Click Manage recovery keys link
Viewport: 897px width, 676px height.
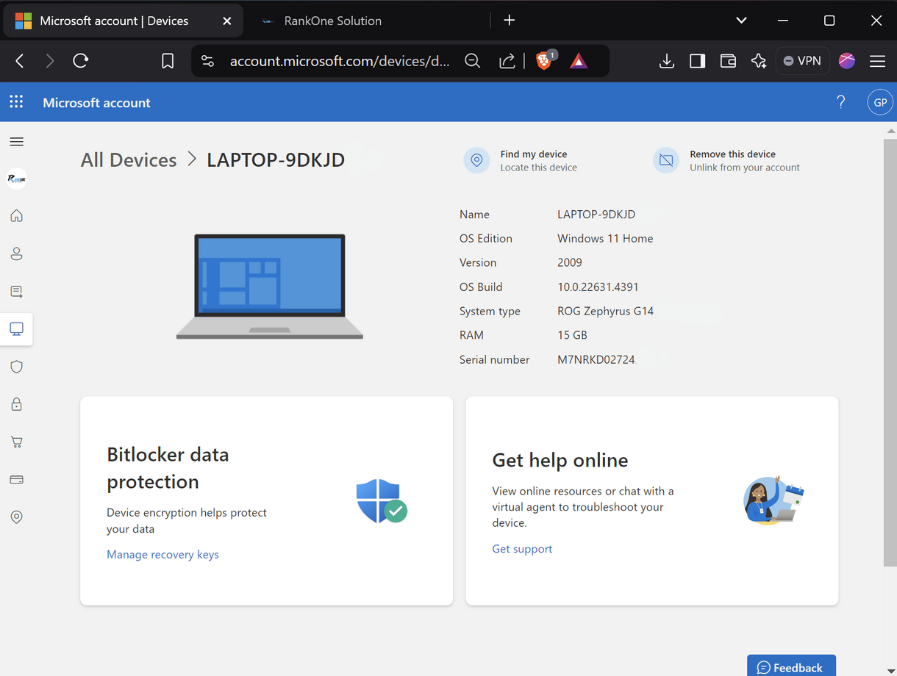pyautogui.click(x=162, y=554)
